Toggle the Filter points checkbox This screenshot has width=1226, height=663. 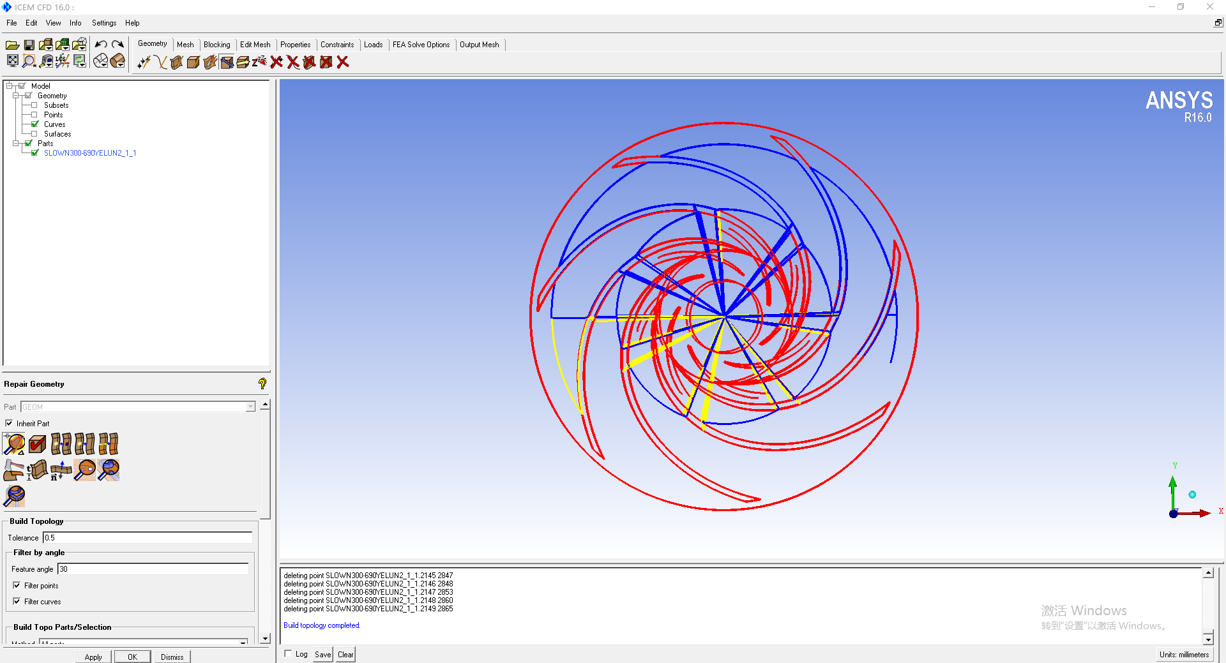pos(17,585)
